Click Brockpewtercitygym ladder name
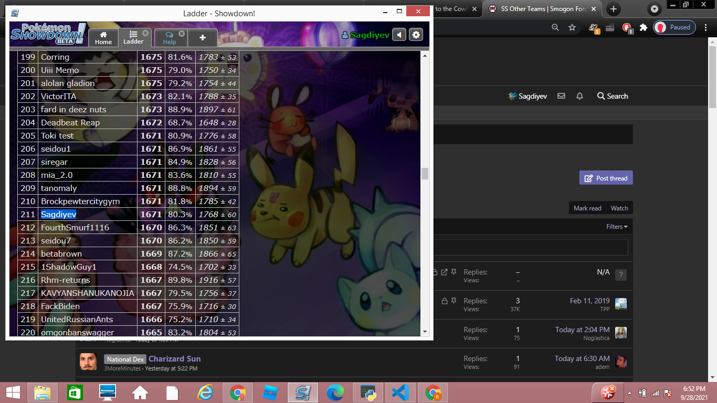Viewport: 717px width, 403px height. coord(80,201)
